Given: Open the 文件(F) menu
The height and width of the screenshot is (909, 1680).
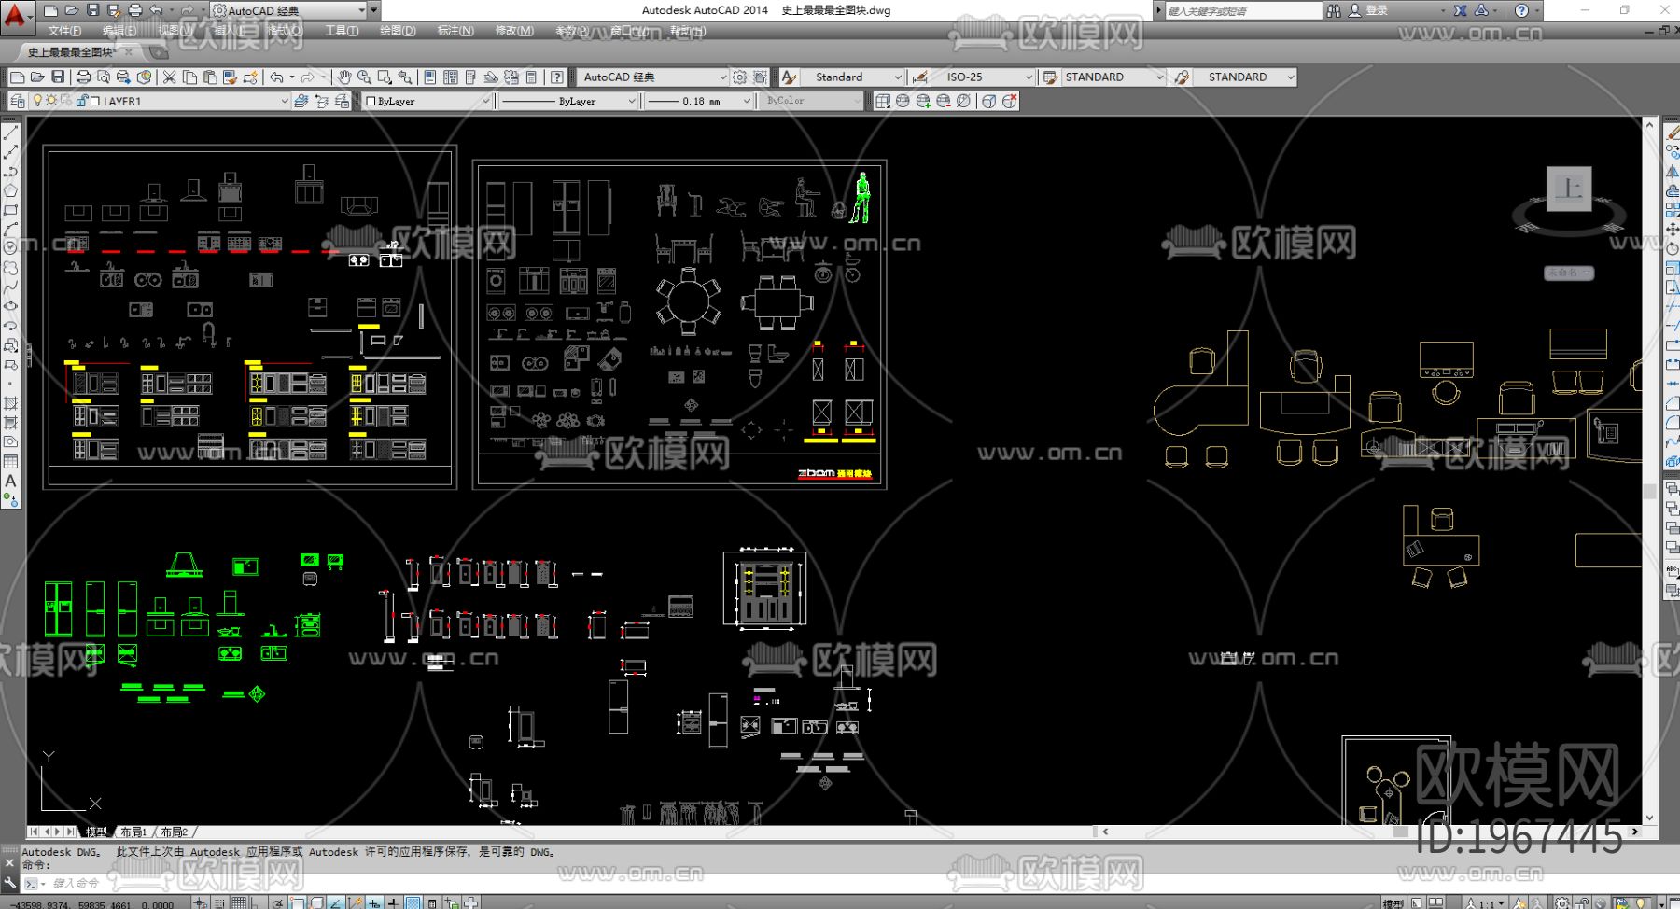Looking at the screenshot, I should 64,31.
